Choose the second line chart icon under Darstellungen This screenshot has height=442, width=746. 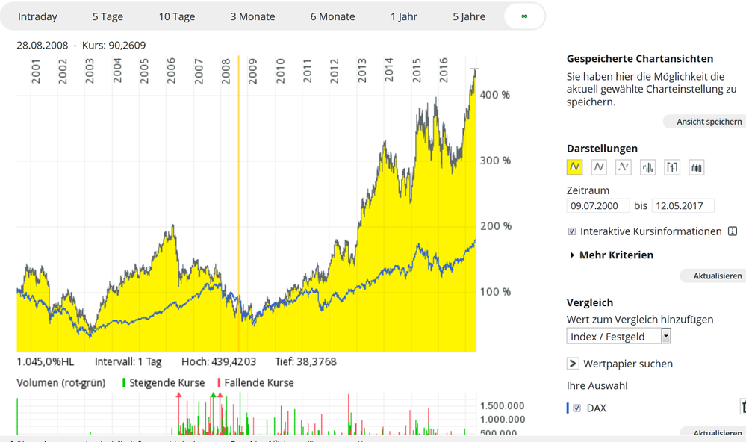(599, 167)
